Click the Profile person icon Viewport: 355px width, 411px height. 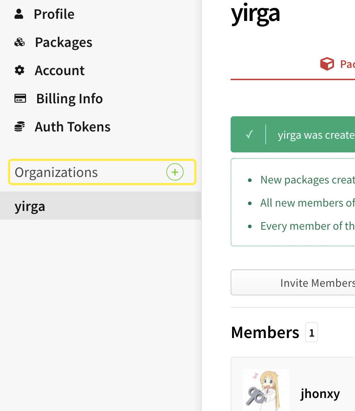(x=19, y=14)
